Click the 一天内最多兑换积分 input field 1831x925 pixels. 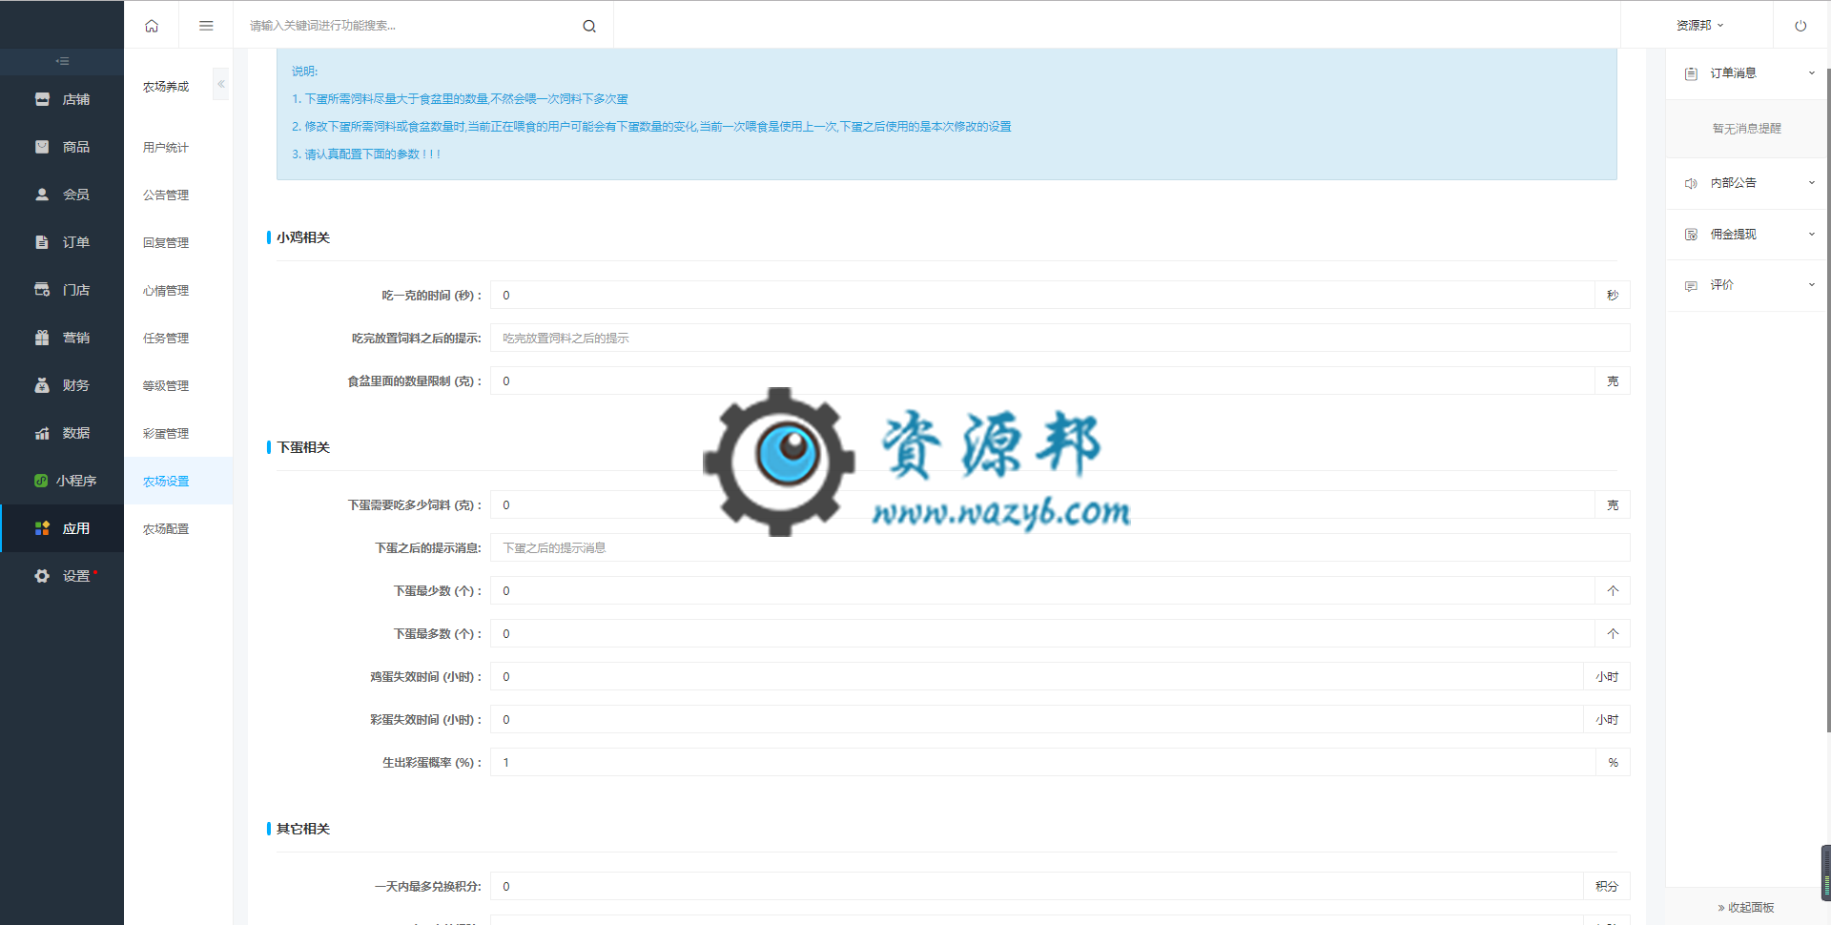click(x=1037, y=887)
